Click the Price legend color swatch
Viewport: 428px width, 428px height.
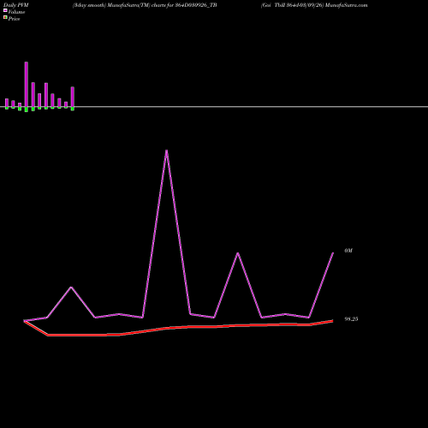tap(5, 17)
